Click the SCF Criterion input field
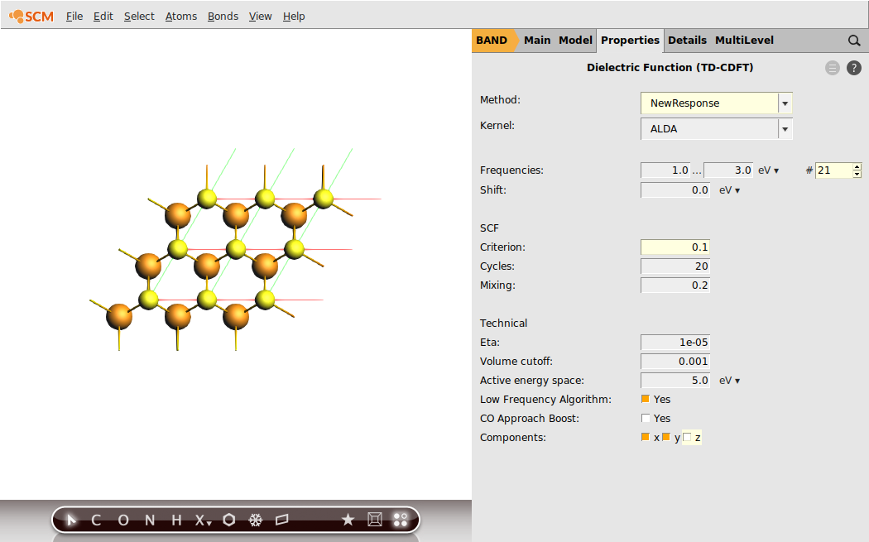 (x=674, y=247)
